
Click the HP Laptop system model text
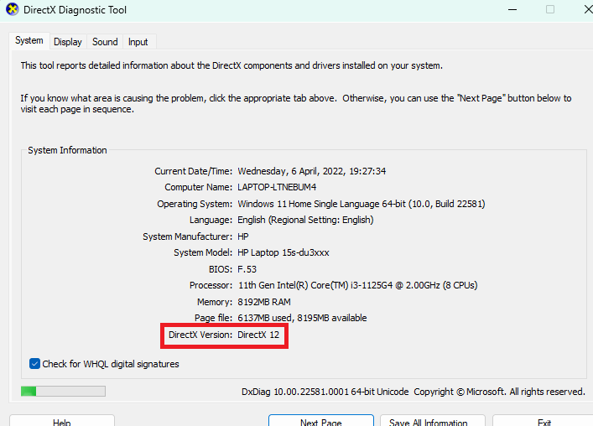point(284,252)
